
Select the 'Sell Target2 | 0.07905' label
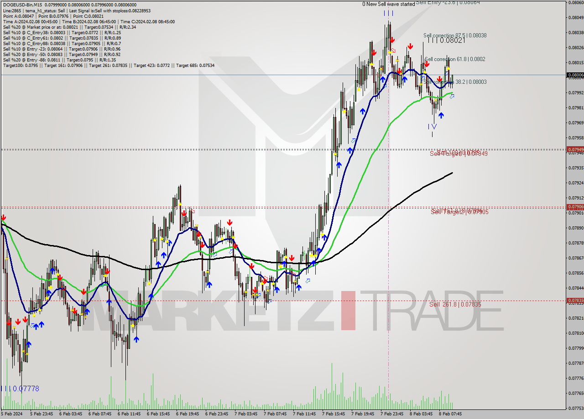460,212
